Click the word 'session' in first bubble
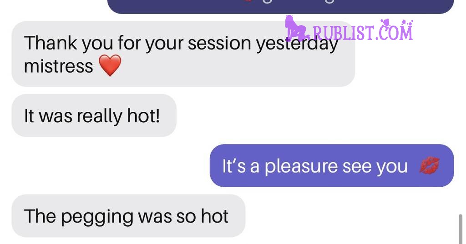Image resolution: width=466 pixels, height=244 pixels. 220,43
